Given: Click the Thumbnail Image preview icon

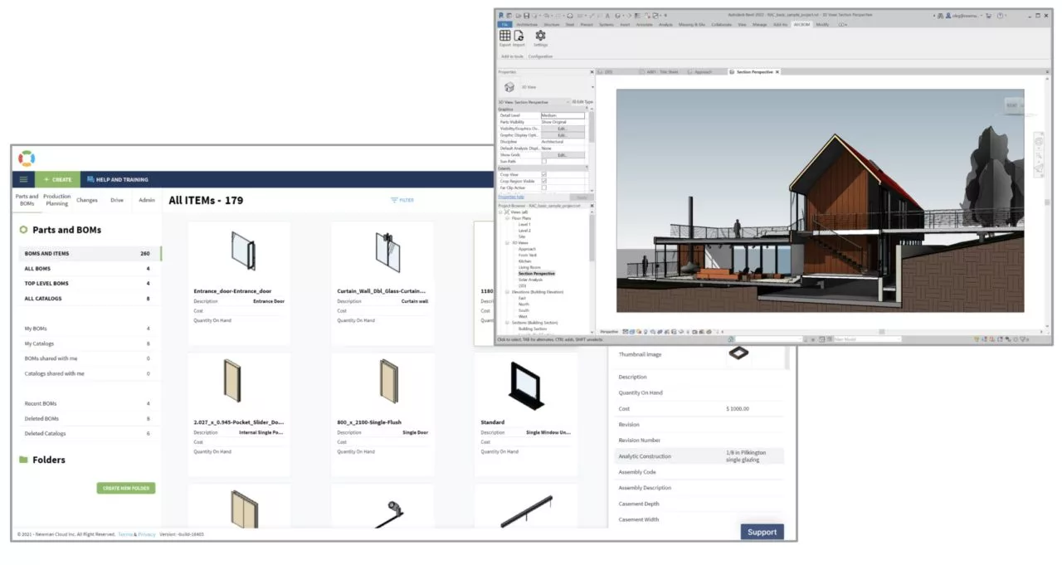Looking at the screenshot, I should pos(738,353).
